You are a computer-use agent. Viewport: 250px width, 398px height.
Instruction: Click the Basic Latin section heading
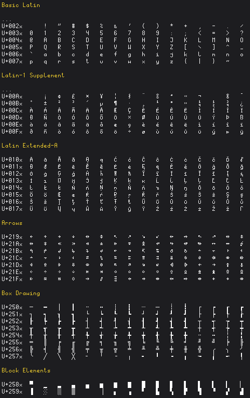click(21, 5)
